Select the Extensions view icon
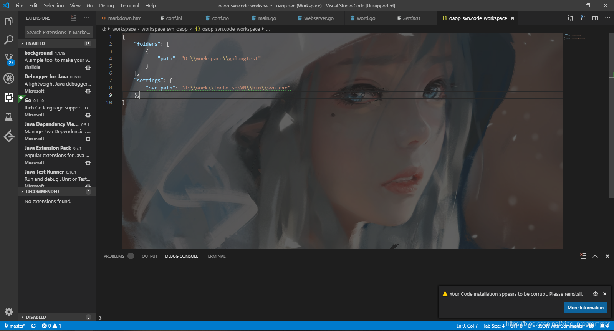 9,98
